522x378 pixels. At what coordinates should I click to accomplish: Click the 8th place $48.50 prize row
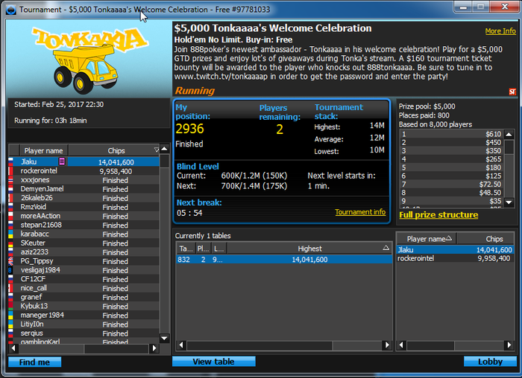click(x=452, y=193)
